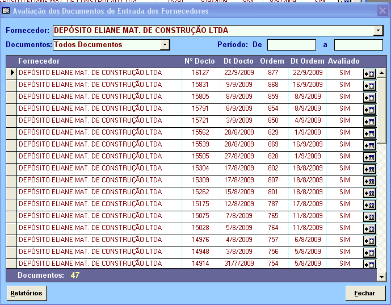
Task: Click the Fechar button
Action: pos(364,293)
